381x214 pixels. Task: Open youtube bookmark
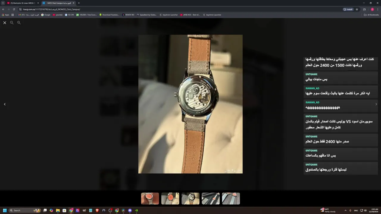click(x=58, y=15)
